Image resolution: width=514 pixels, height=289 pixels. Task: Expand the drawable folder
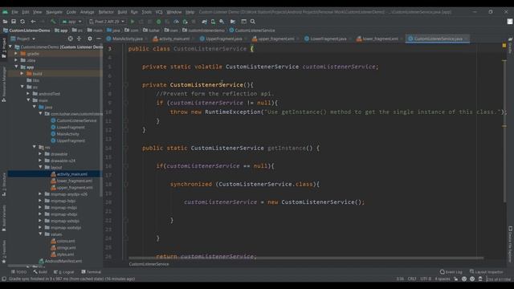click(x=40, y=154)
